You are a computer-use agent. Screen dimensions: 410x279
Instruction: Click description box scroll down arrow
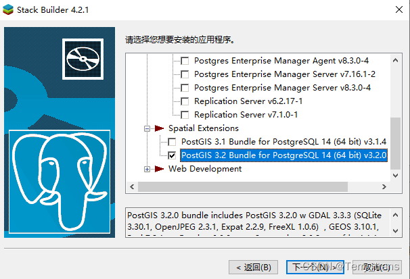[x=396, y=231]
